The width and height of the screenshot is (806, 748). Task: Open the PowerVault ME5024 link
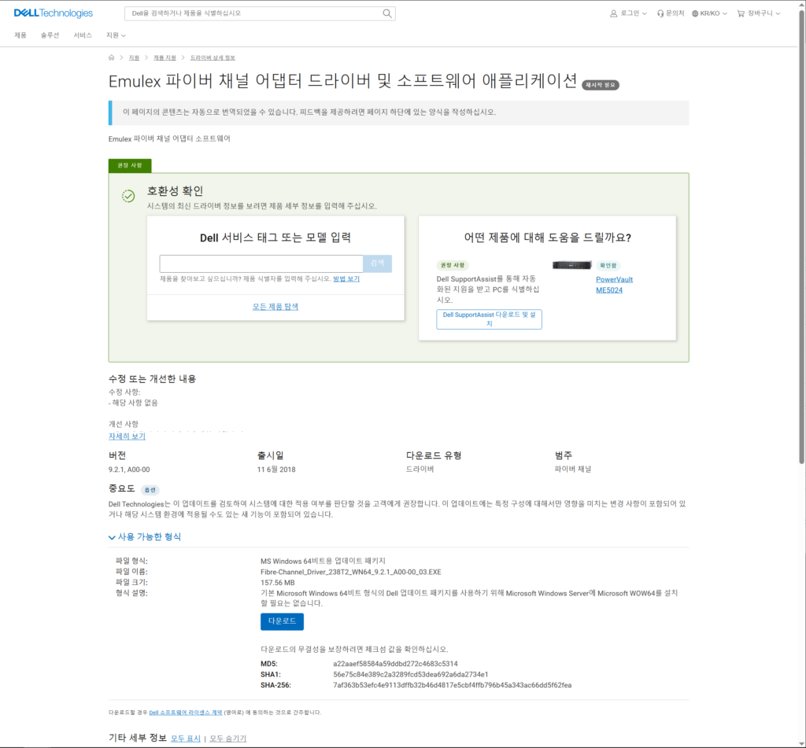[x=614, y=285]
